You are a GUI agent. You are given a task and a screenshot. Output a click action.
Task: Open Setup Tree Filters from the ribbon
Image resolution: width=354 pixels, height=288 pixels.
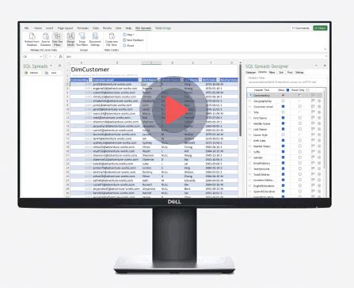coord(82,40)
